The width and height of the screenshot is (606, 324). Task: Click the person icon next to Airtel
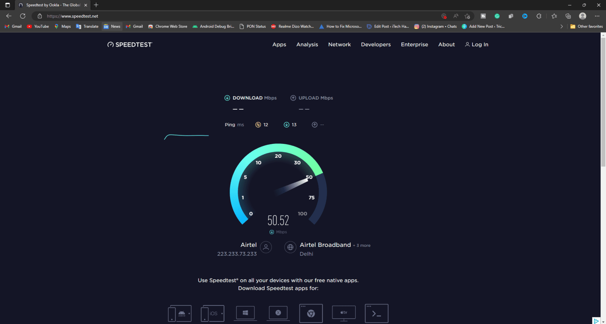(266, 247)
